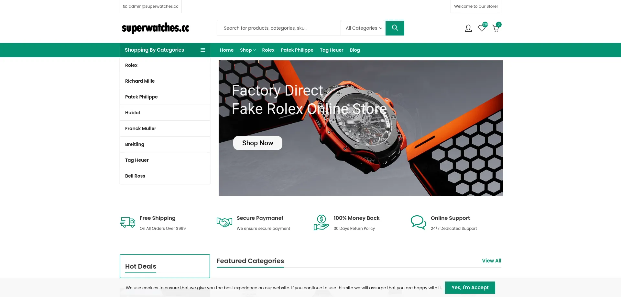This screenshot has height=297, width=621.
Task: Expand the All Categories dropdown
Action: [x=364, y=28]
